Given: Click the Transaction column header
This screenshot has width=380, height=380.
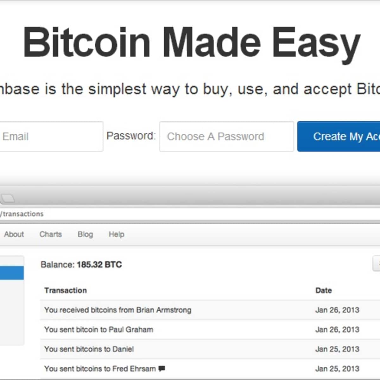Looking at the screenshot, I should pyautogui.click(x=65, y=290).
